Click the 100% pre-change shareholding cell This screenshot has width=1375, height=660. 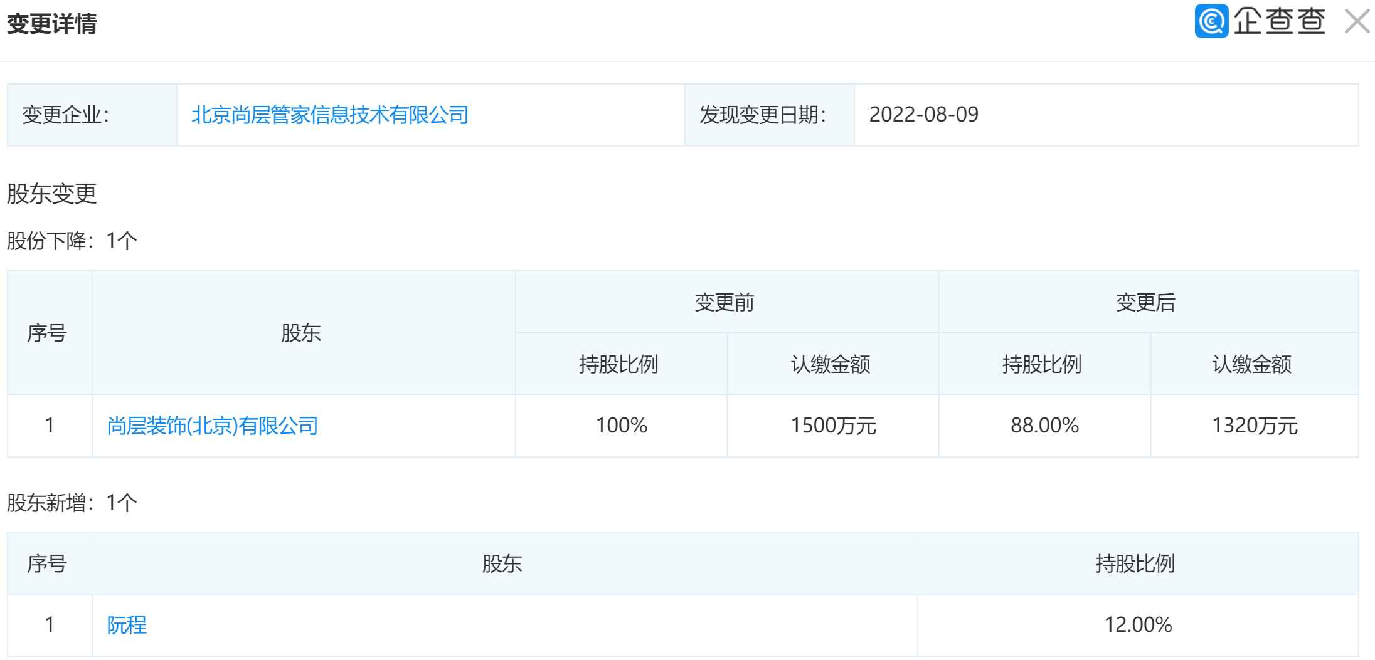point(621,426)
